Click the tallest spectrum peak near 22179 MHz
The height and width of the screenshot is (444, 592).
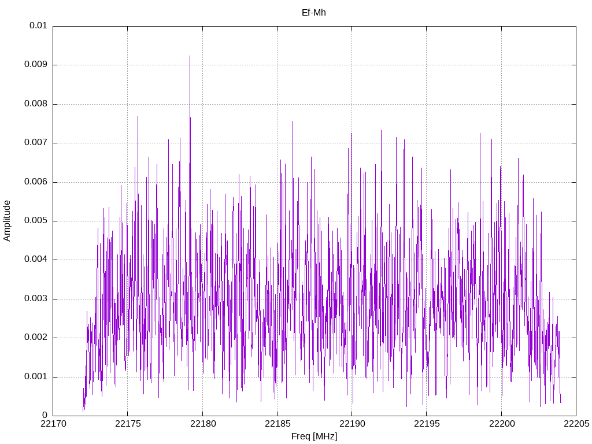pyautogui.click(x=190, y=57)
